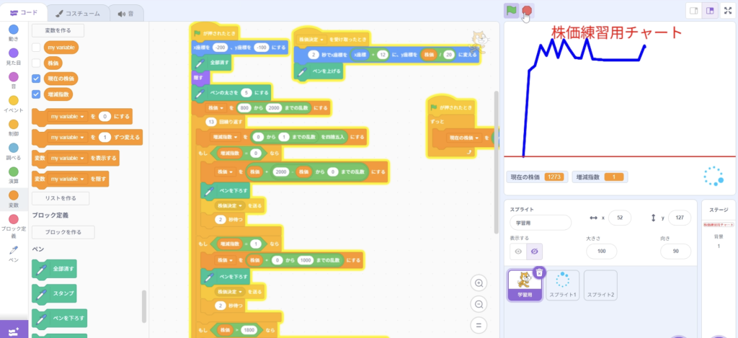Check the my variable checkbox
This screenshot has width=738, height=338.
(x=36, y=48)
